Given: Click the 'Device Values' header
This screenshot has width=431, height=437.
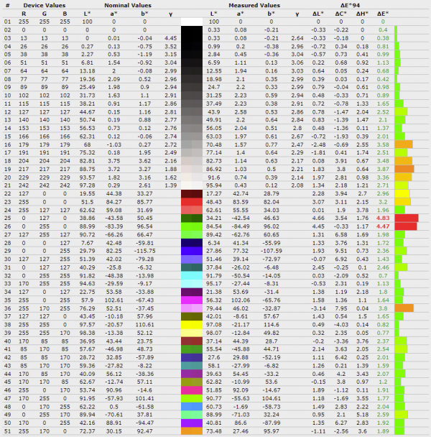Looking at the screenshot, I should pyautogui.click(x=45, y=5).
